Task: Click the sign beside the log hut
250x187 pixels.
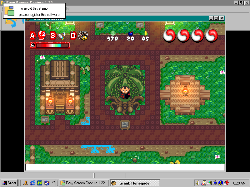Action: pyautogui.click(x=45, y=120)
